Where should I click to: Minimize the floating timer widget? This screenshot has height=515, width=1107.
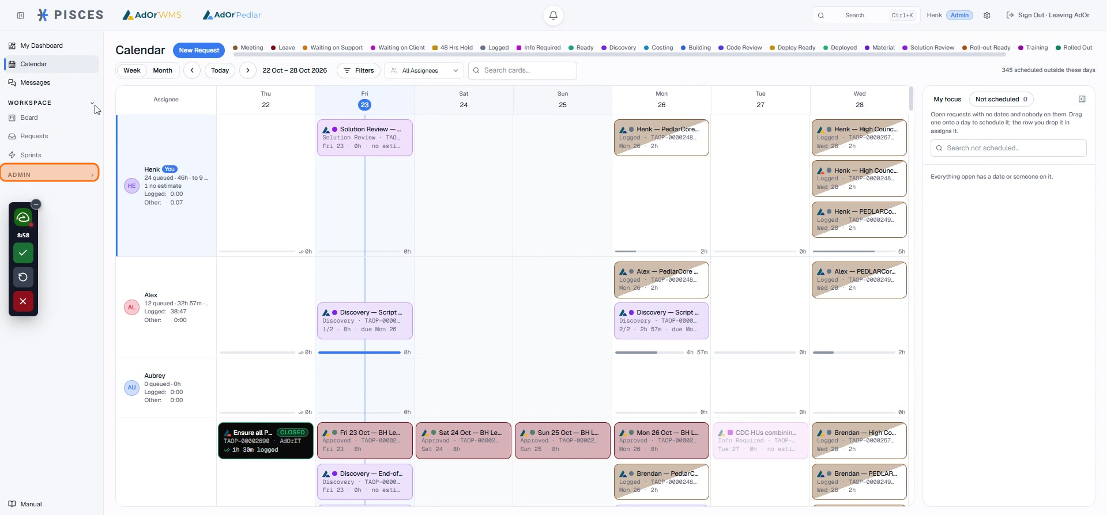click(x=36, y=204)
